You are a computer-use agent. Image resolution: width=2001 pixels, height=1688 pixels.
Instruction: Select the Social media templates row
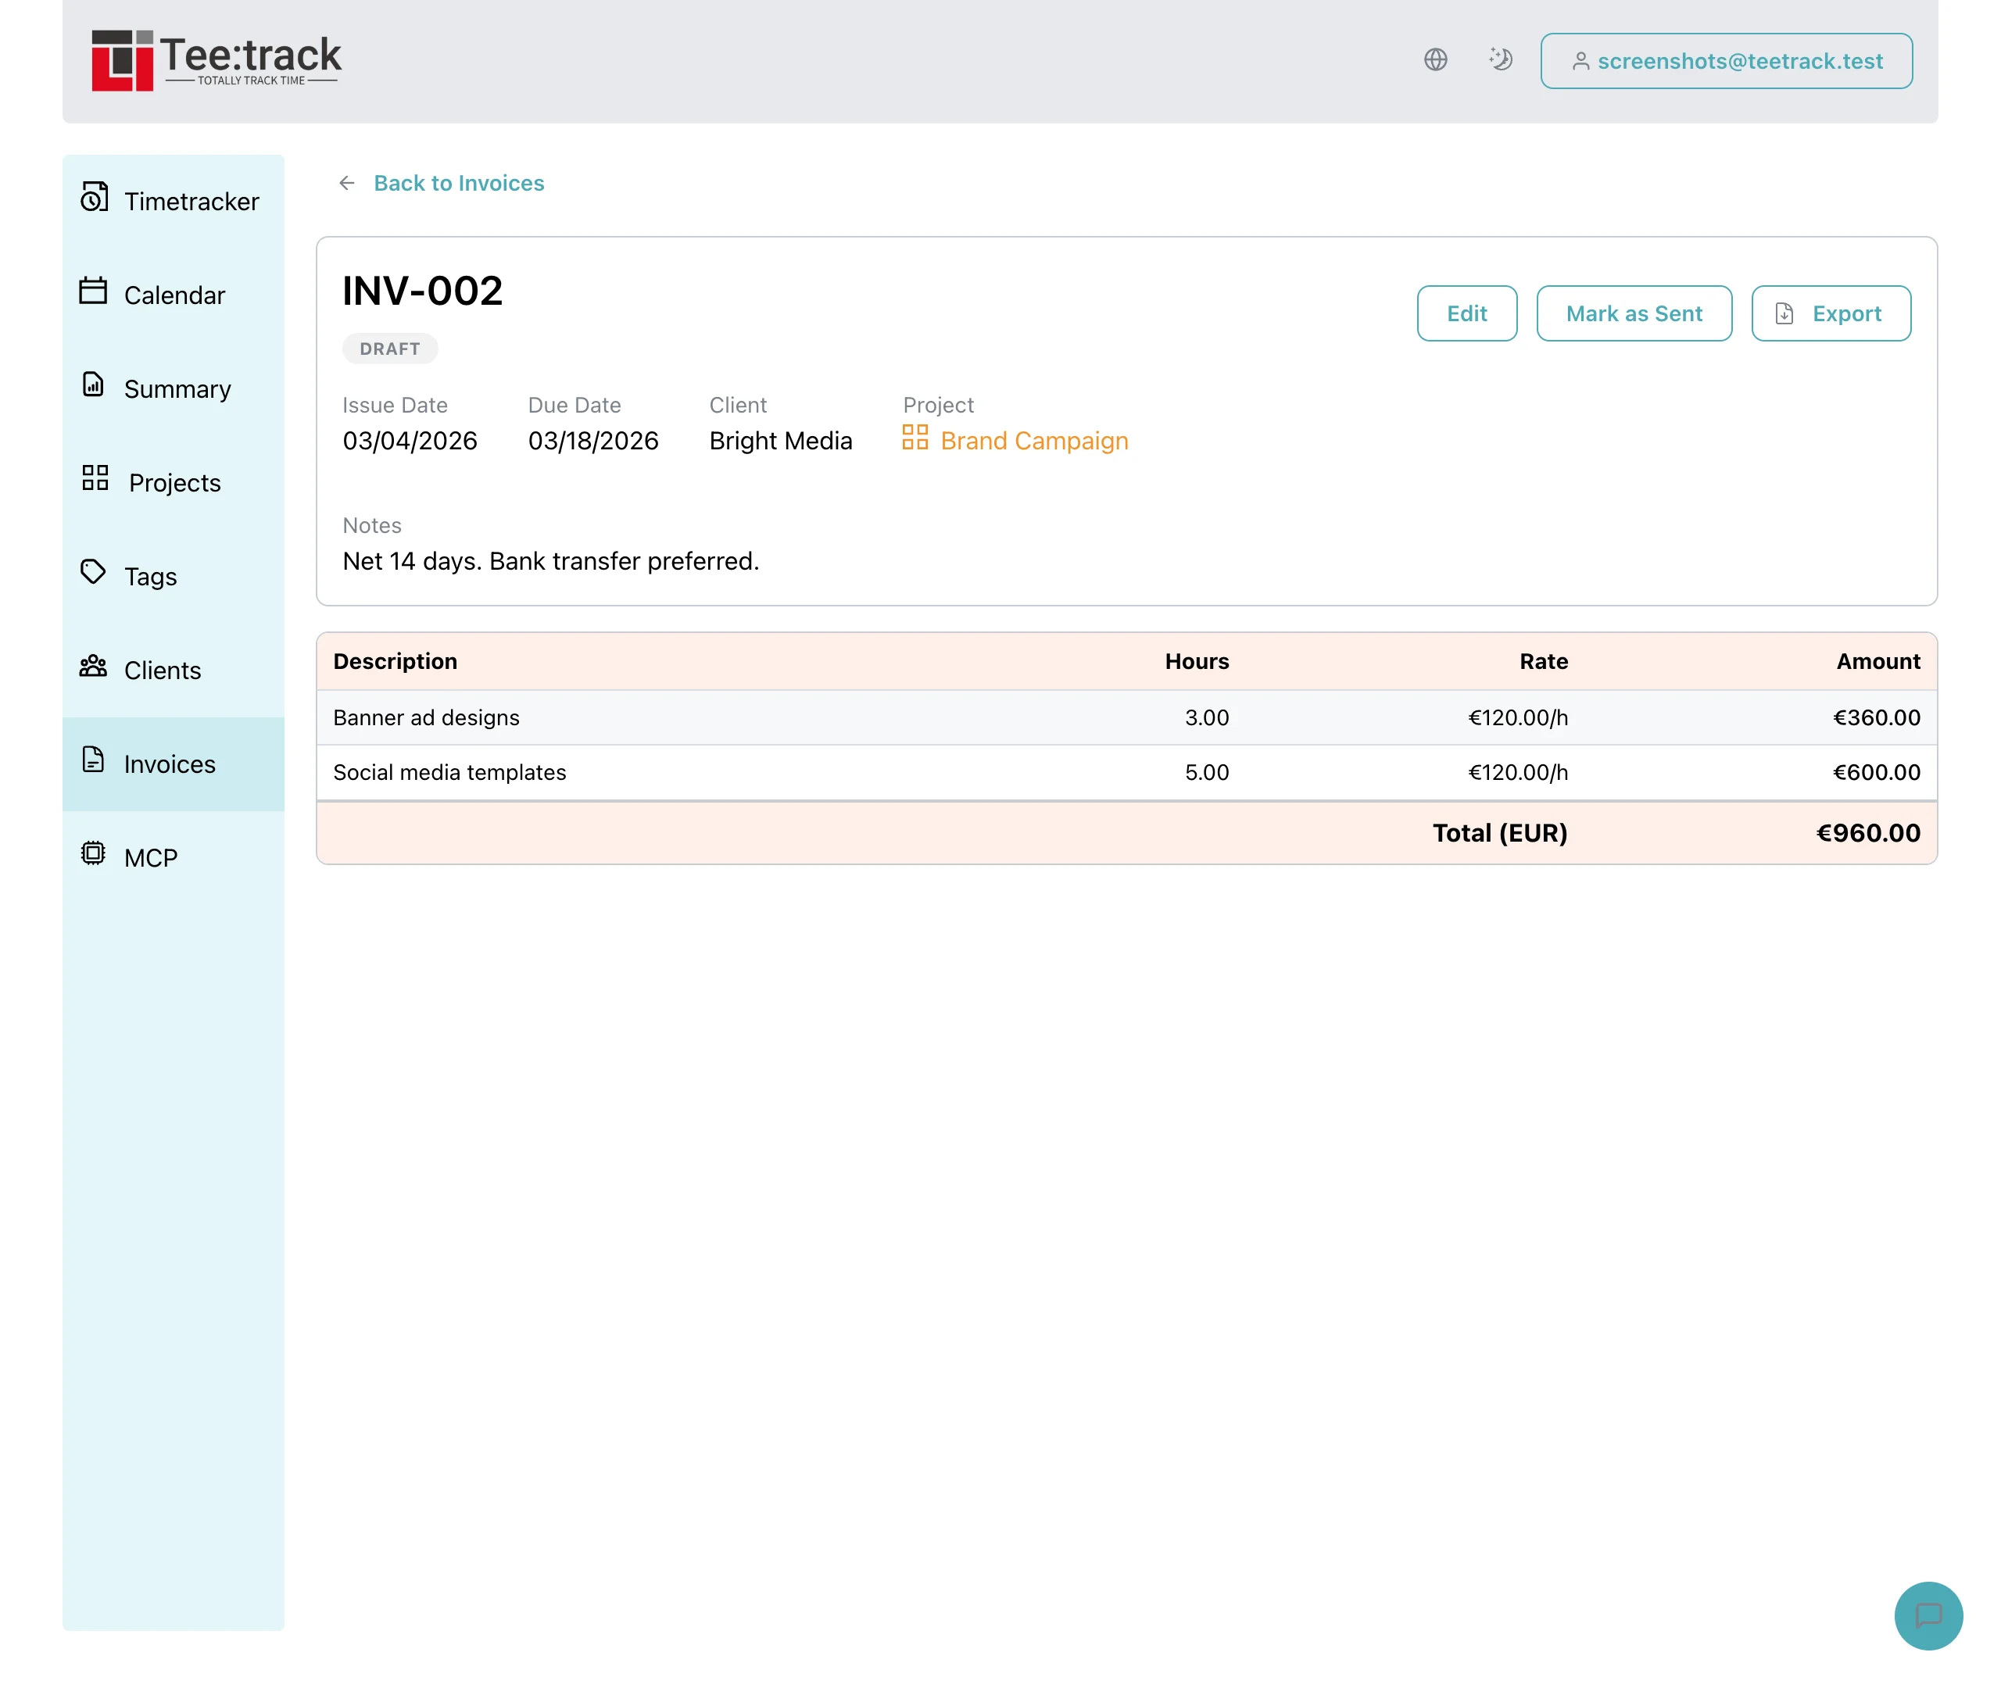[x=1126, y=772]
